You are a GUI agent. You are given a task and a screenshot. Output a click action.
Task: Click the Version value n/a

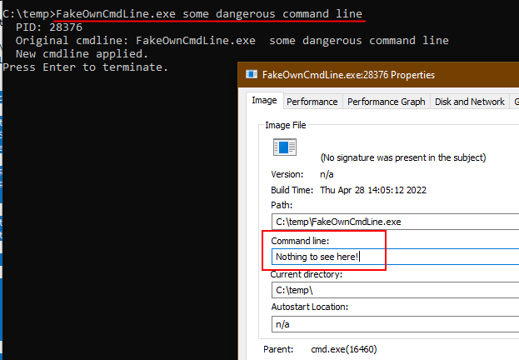point(327,174)
